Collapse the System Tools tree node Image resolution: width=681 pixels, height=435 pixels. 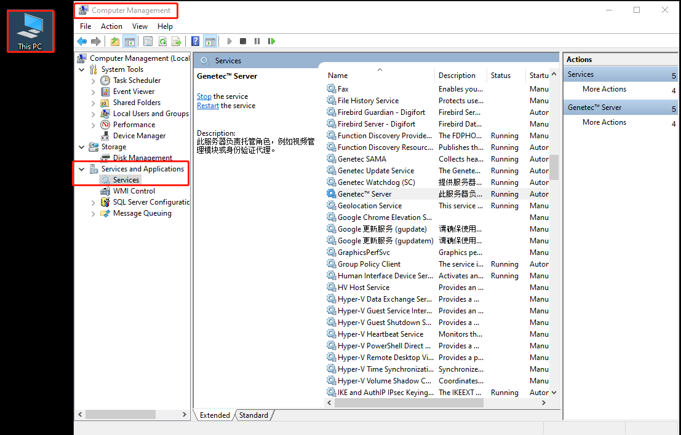click(82, 69)
